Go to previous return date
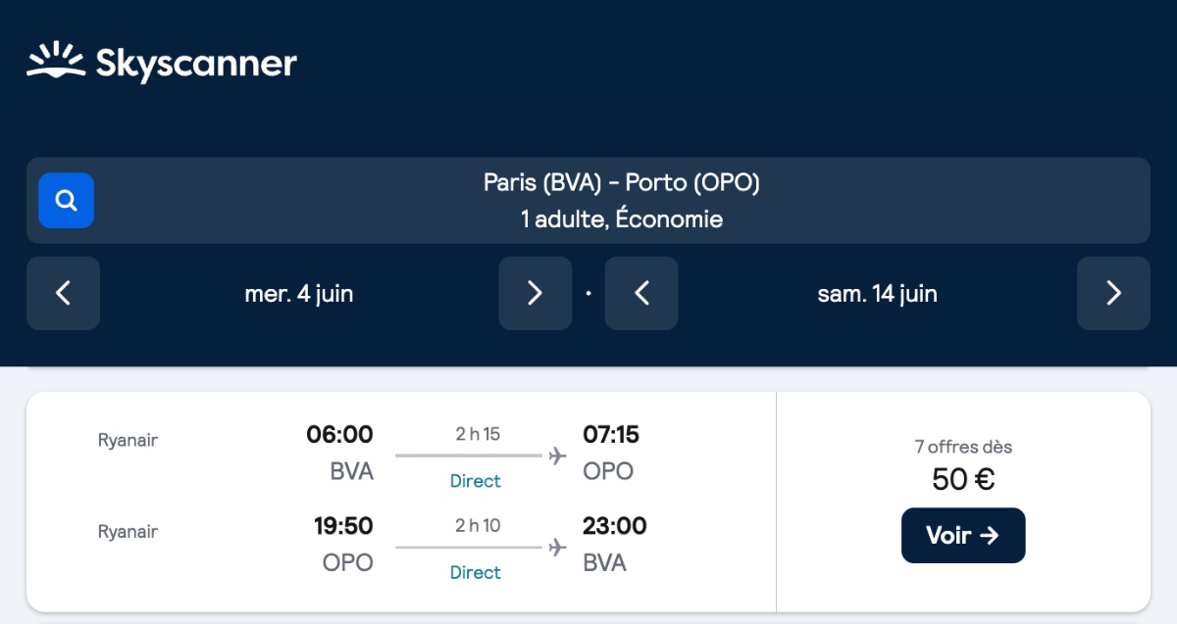This screenshot has width=1177, height=624. [641, 293]
